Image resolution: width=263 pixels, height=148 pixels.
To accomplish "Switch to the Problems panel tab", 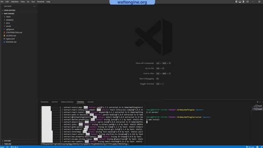I will (x=44, y=102).
